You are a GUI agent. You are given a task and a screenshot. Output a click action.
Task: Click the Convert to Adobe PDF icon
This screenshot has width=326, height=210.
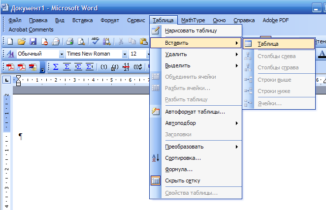pos(10,67)
